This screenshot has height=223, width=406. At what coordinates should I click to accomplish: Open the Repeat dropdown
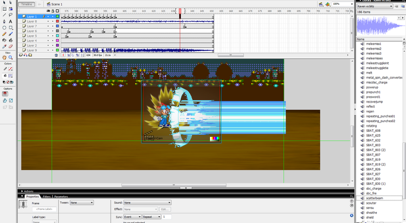coord(152,217)
